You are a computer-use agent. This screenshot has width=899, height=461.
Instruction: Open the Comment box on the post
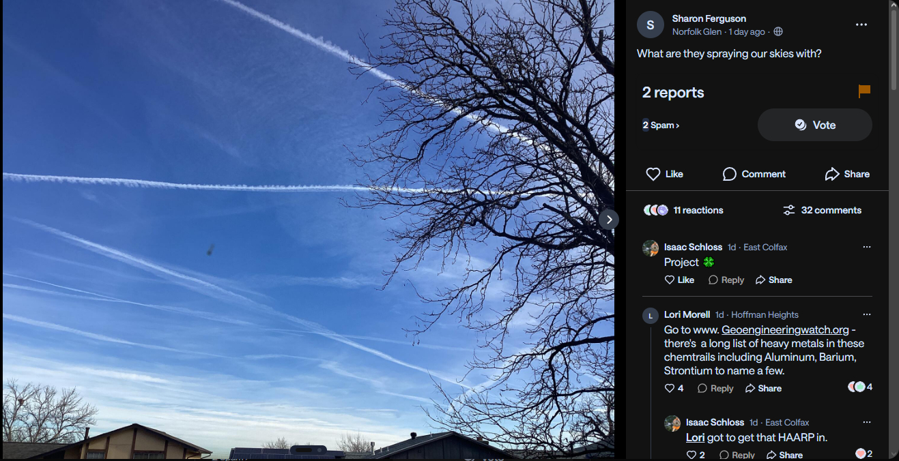(754, 174)
